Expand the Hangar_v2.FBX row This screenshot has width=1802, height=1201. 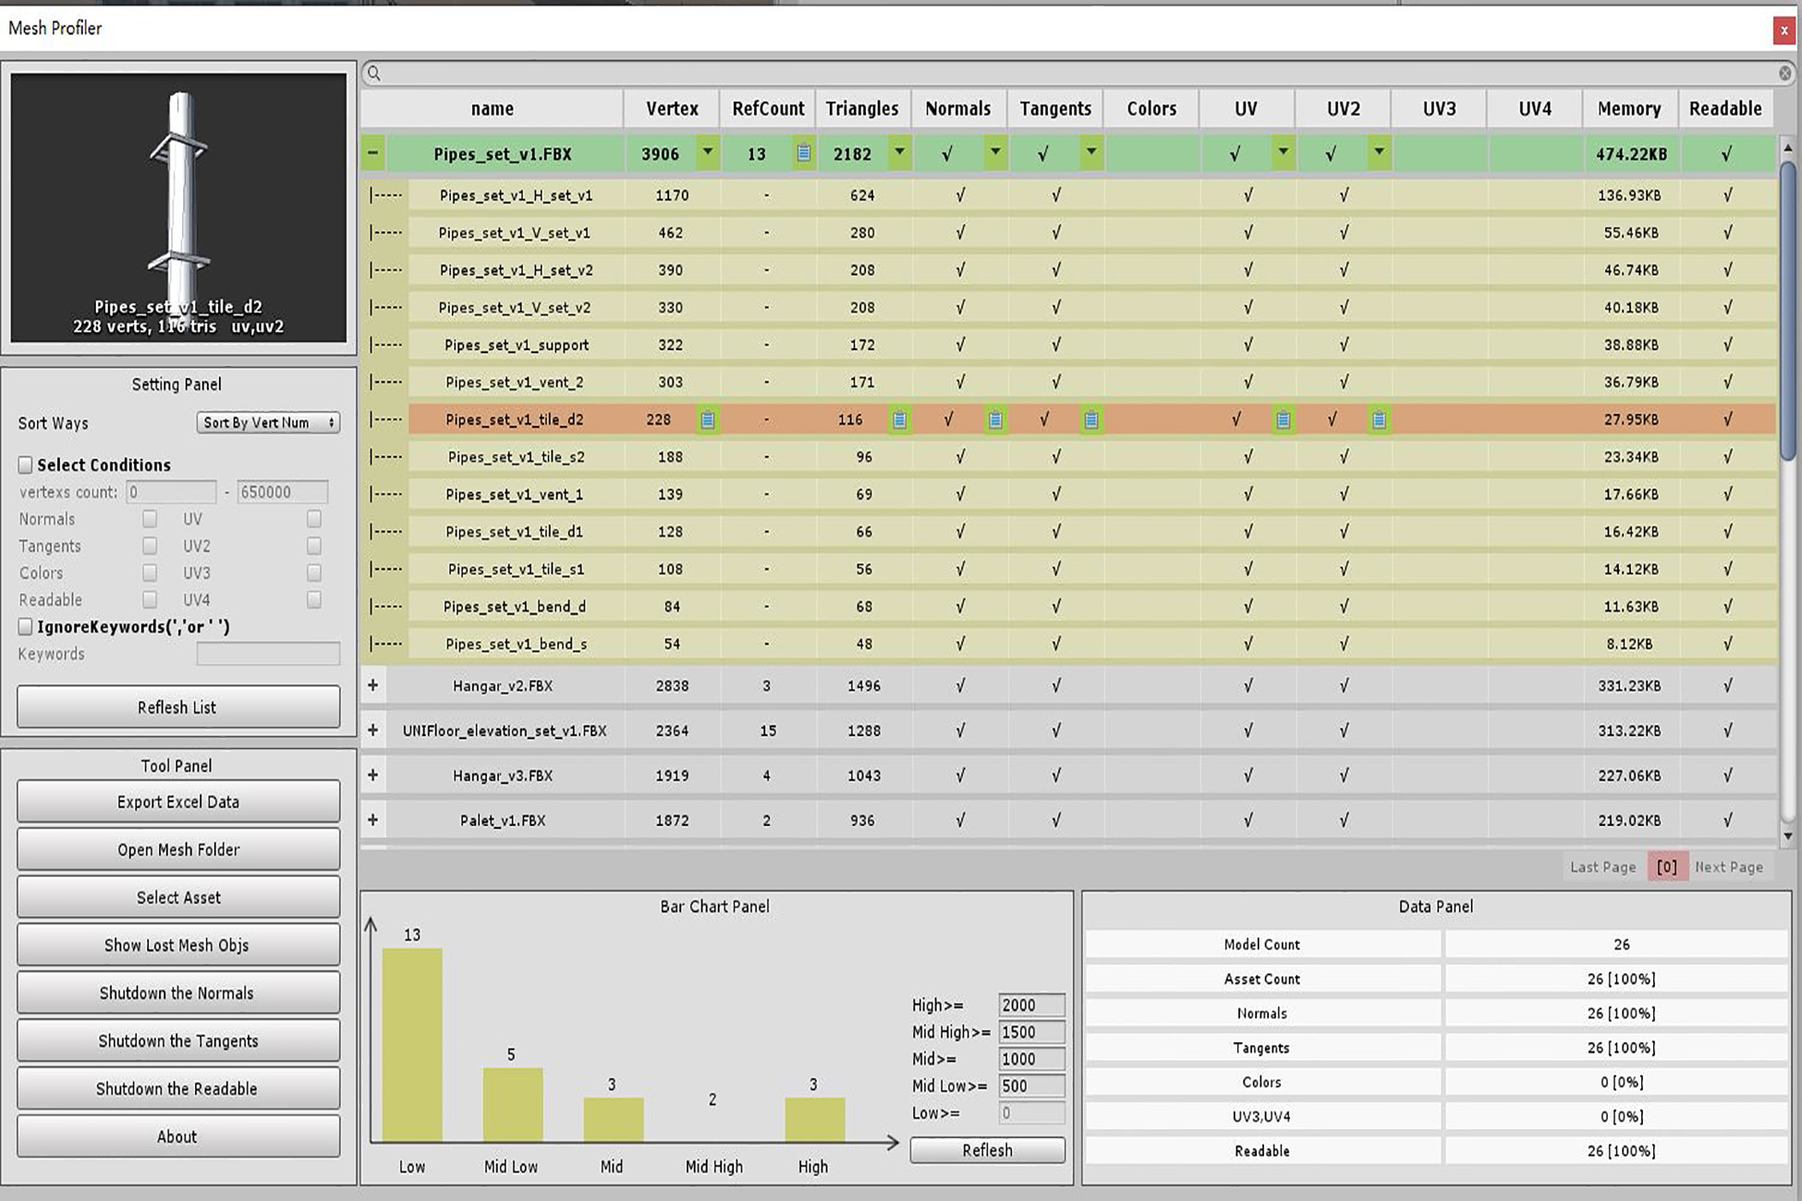[372, 685]
